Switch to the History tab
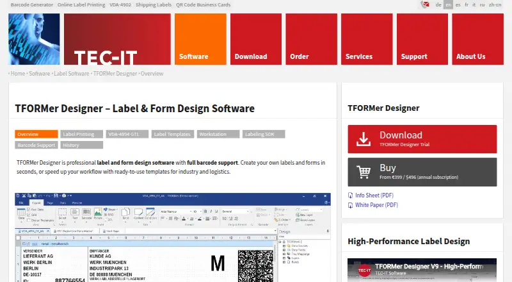512x282 pixels. [x=82, y=145]
